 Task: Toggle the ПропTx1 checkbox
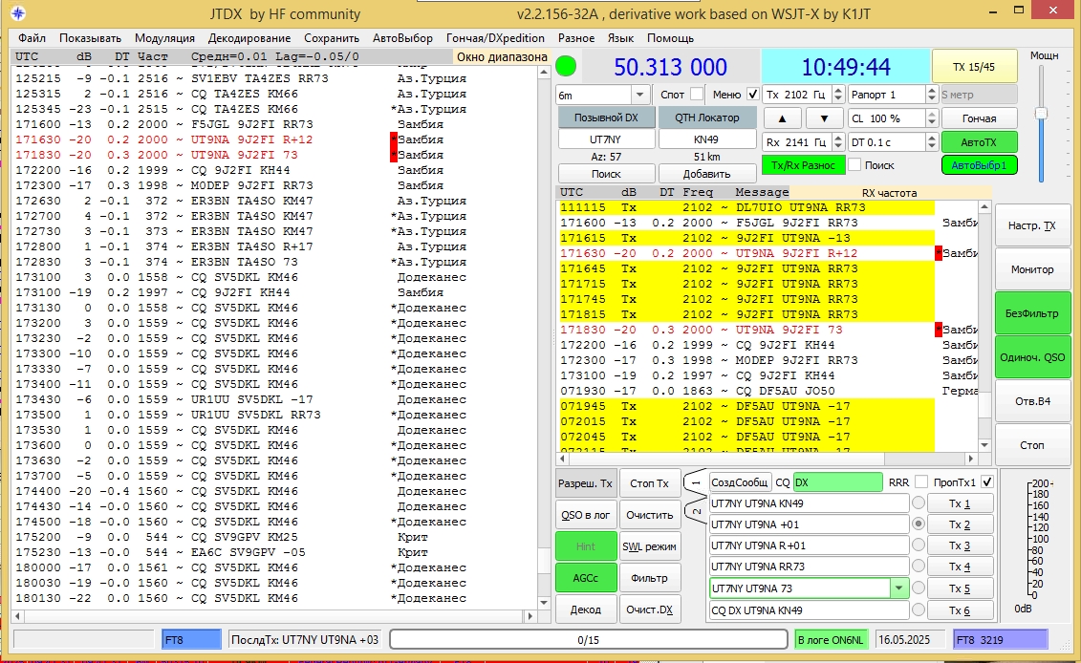pos(986,482)
